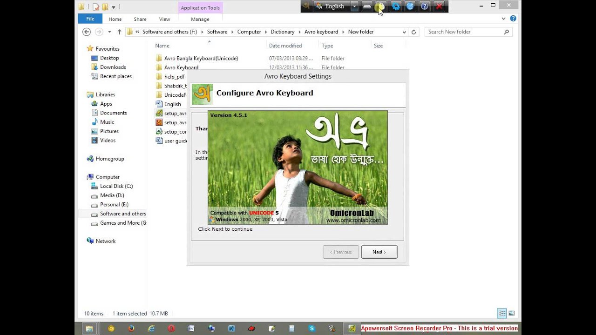Click red X exit icon on Avro bar

pyautogui.click(x=439, y=7)
